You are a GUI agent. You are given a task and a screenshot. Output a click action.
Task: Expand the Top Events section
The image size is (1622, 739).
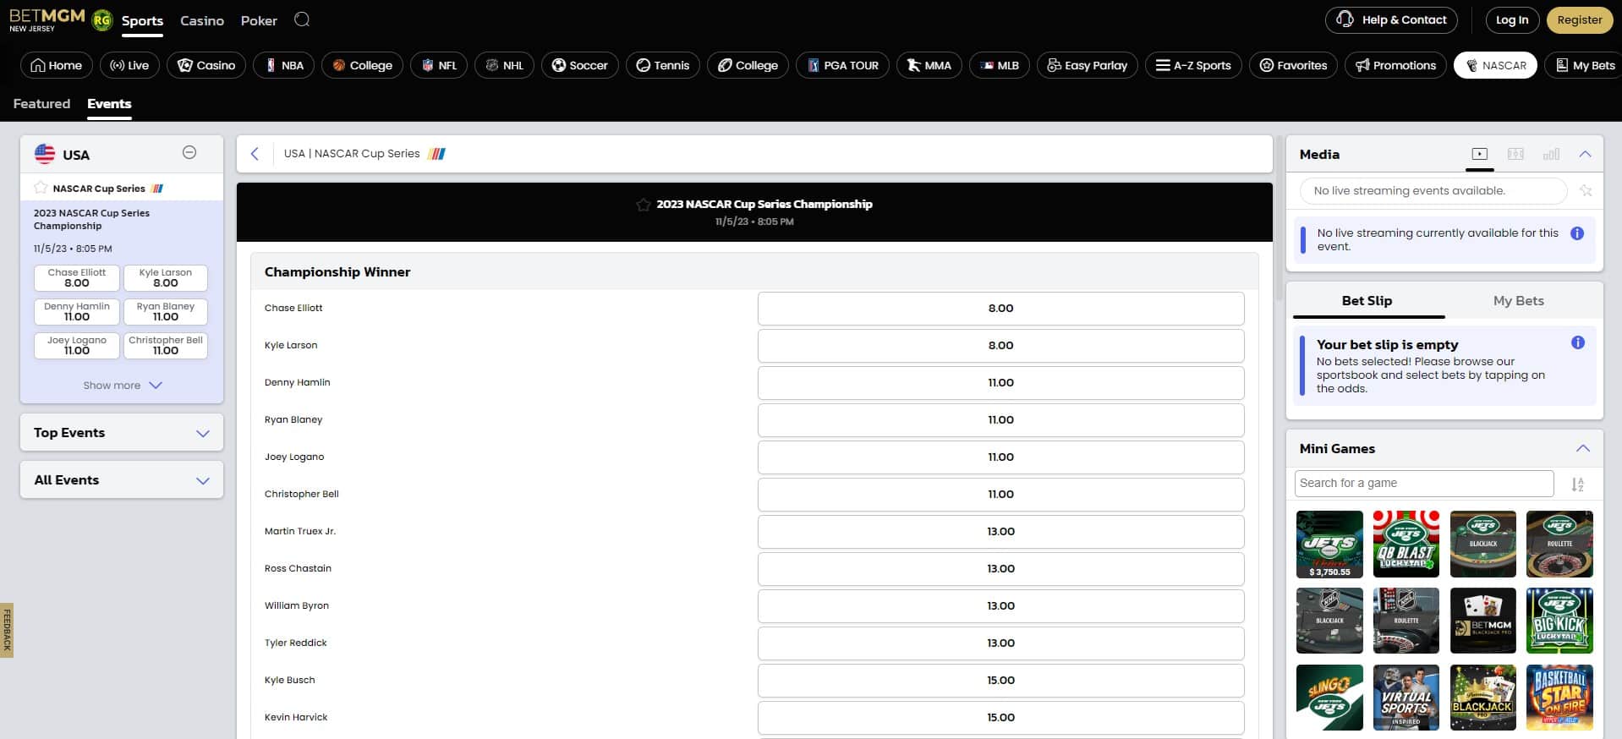122,433
